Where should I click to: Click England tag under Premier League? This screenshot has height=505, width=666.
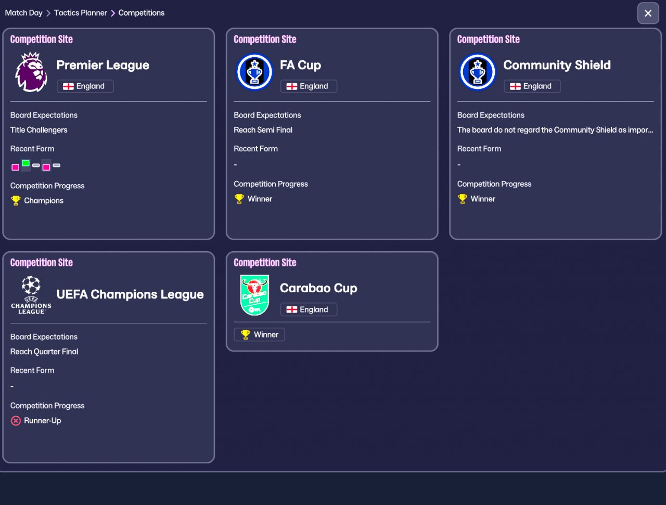85,86
